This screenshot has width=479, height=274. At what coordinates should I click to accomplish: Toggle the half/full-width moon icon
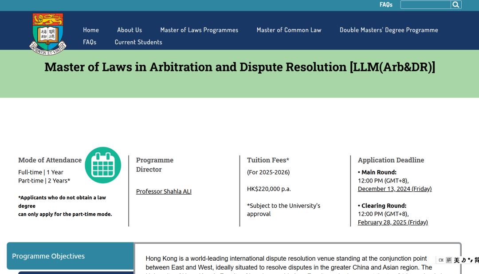click(463, 260)
